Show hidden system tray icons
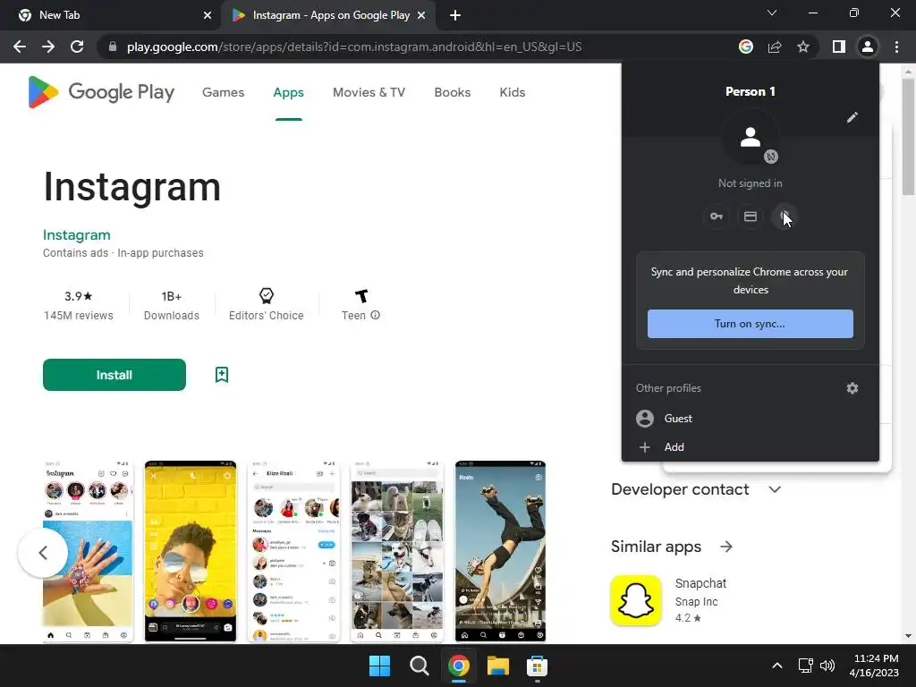 777,666
